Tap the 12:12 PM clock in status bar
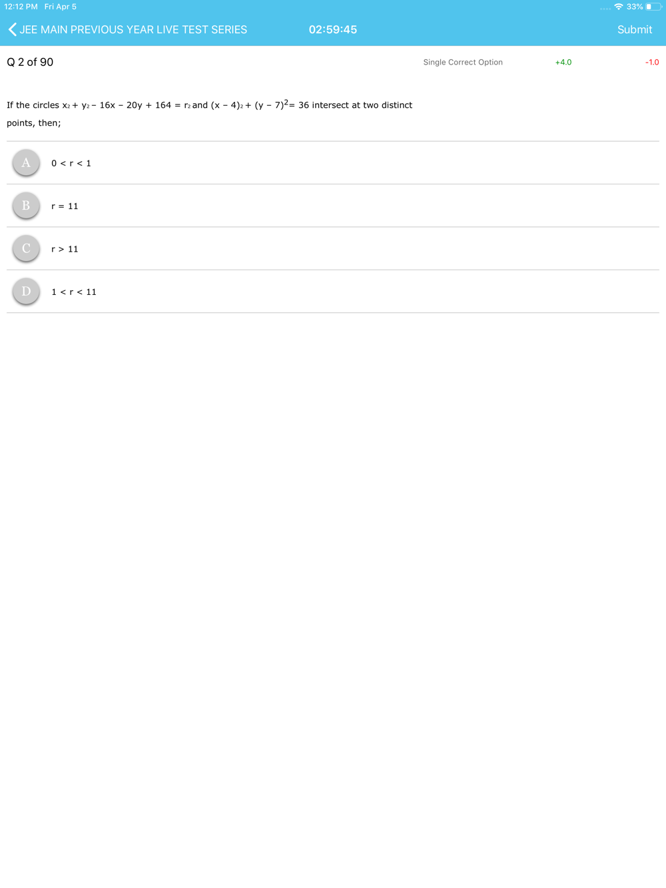This screenshot has width=666, height=888. click(21, 7)
